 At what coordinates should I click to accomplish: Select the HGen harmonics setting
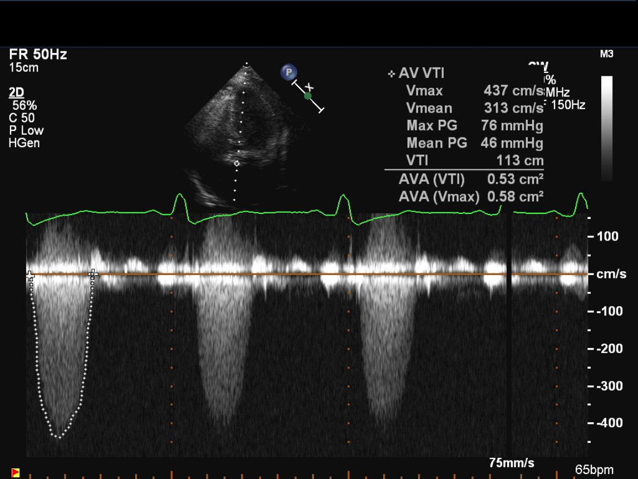(24, 143)
